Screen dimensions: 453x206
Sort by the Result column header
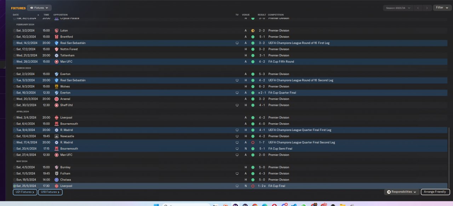point(262,15)
